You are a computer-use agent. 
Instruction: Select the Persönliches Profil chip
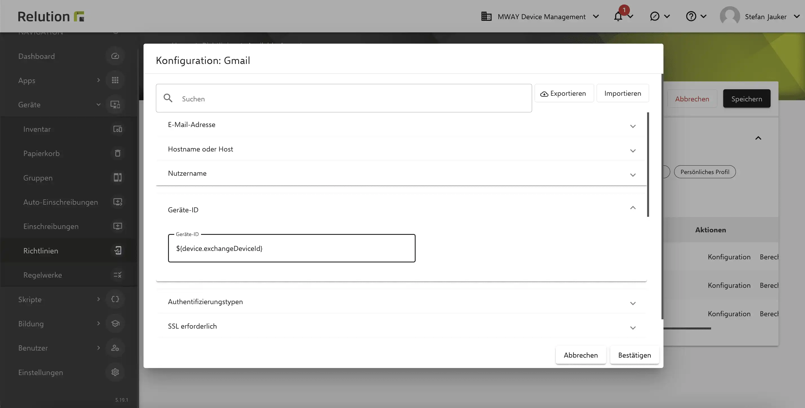pos(705,172)
